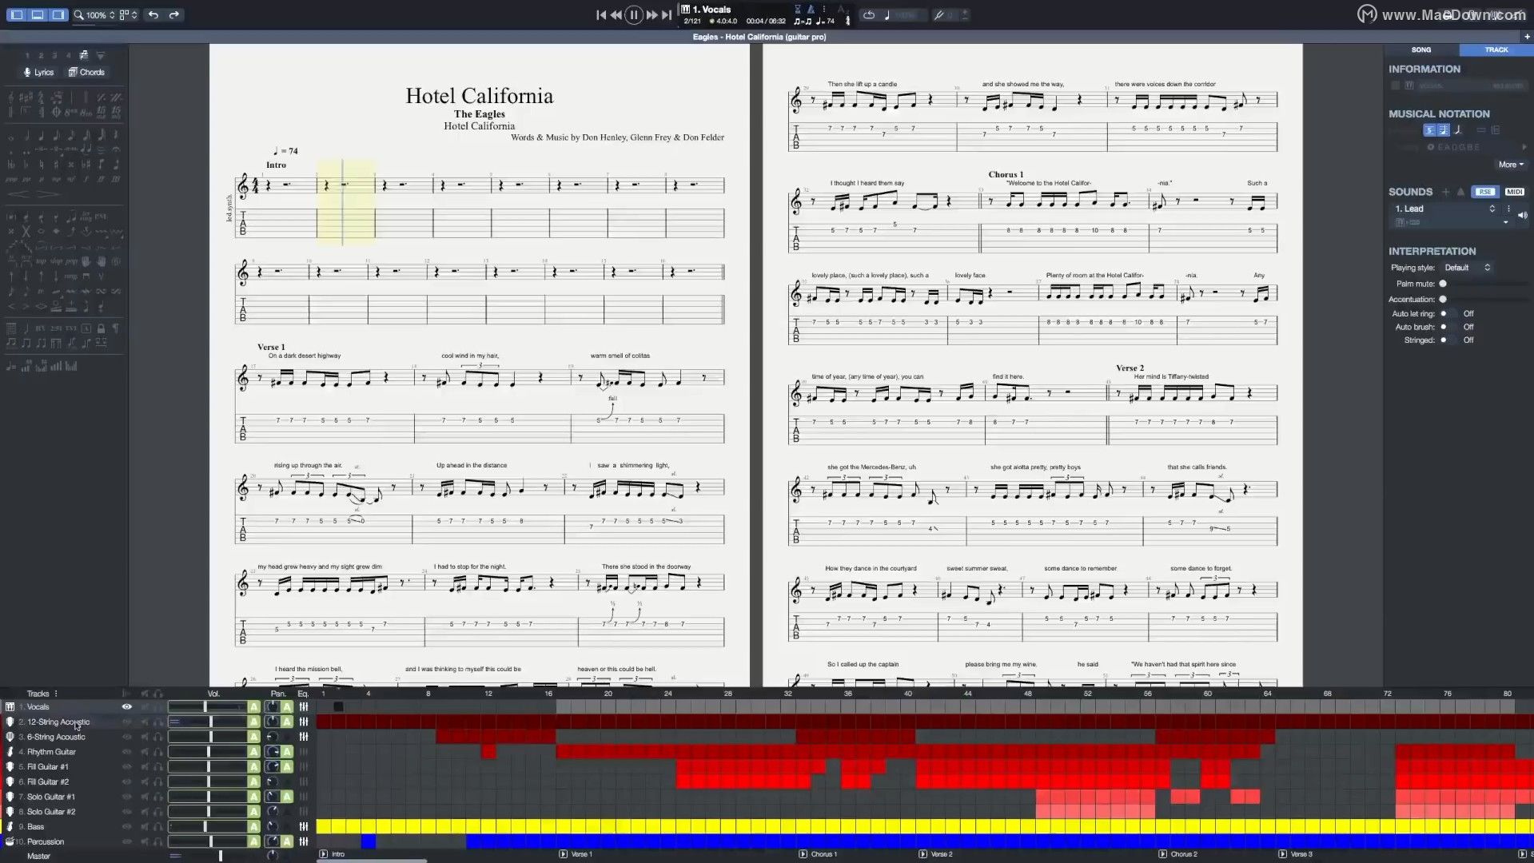Viewport: 1534px width, 863px height.
Task: Adjust the Bass volume slider
Action: click(207, 826)
